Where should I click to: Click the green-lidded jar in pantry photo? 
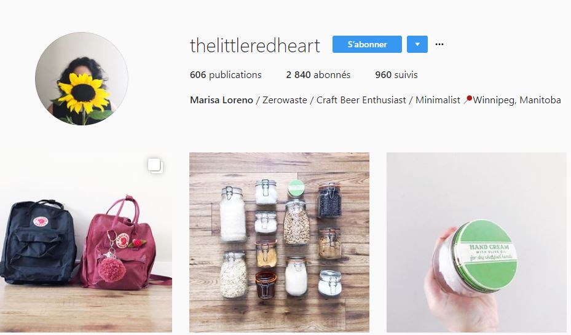296,189
